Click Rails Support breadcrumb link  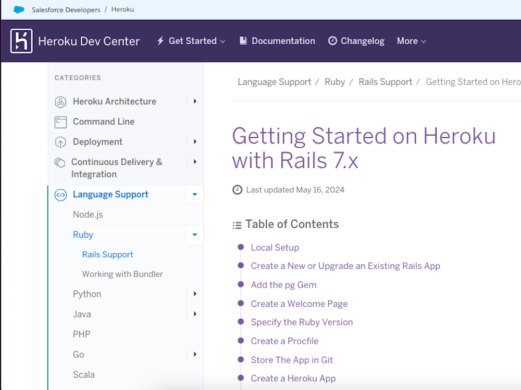[x=386, y=82]
